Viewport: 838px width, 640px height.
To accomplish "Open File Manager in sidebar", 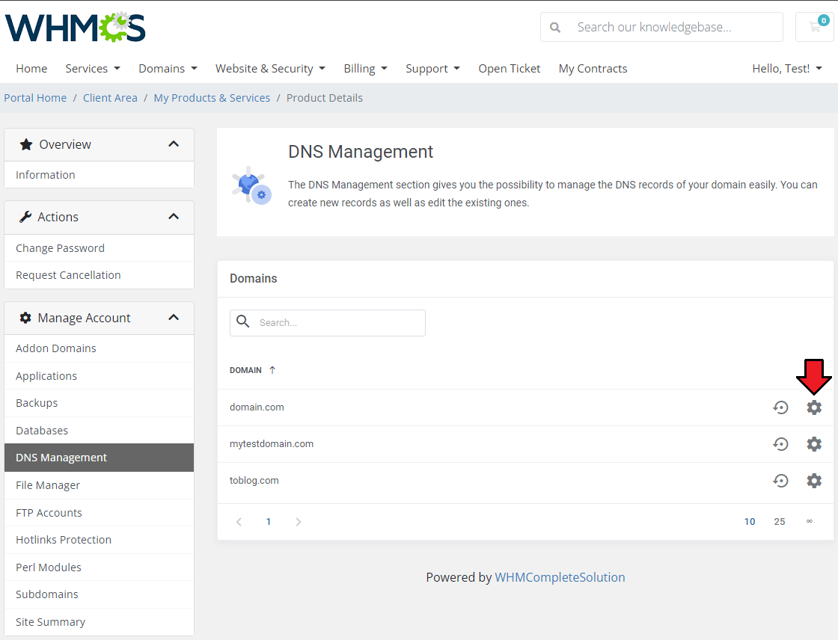I will pyautogui.click(x=99, y=485).
